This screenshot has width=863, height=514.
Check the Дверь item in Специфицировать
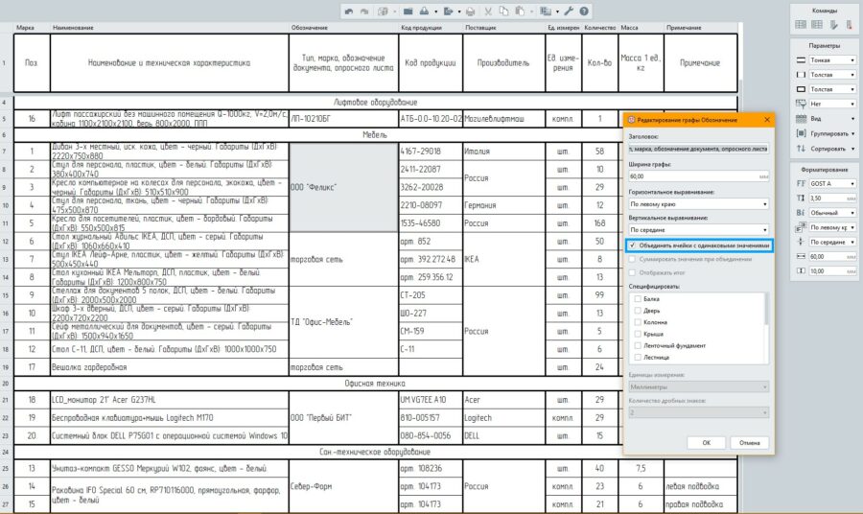click(x=638, y=311)
